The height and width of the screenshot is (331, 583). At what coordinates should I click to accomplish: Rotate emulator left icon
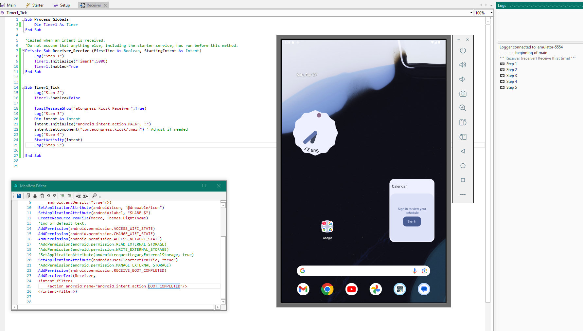pos(463,122)
